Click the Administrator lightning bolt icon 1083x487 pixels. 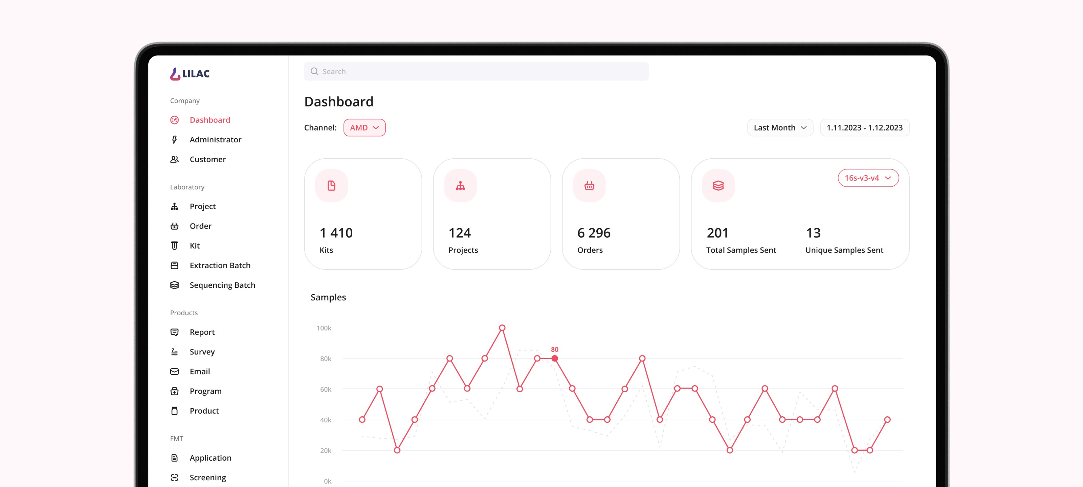175,139
